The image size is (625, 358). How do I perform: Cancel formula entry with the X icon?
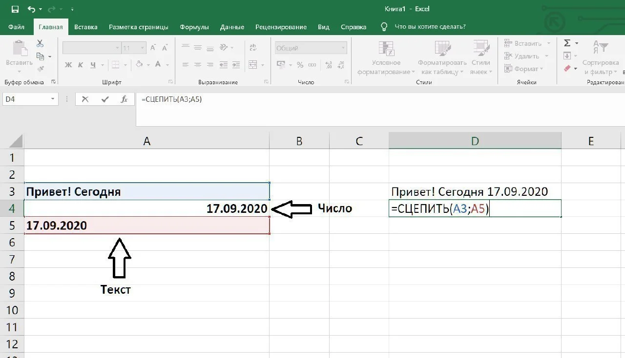coord(85,99)
